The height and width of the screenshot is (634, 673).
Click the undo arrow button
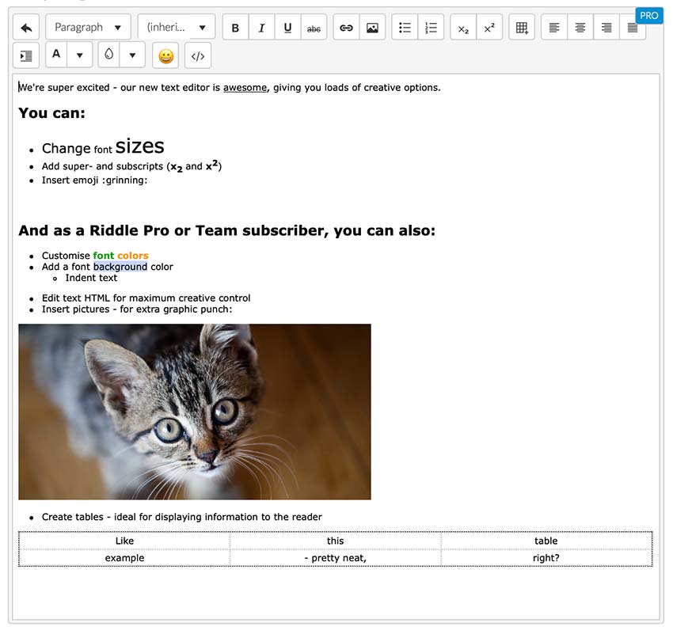pos(26,27)
